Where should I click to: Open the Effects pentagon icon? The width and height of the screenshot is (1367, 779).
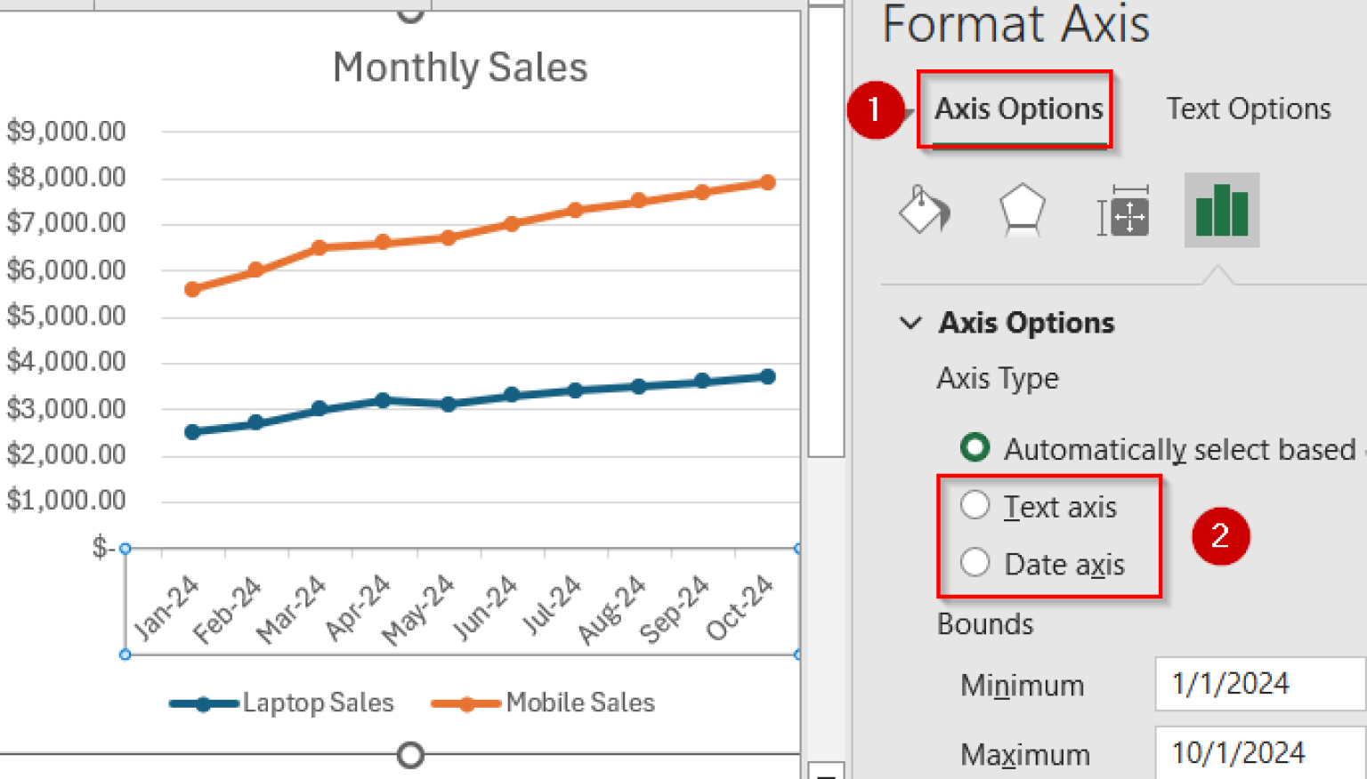coord(1022,211)
